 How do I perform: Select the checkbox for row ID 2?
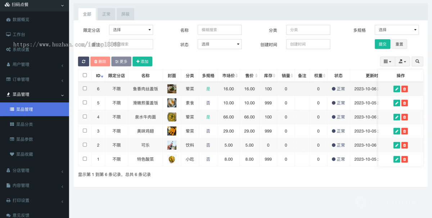pos(85,145)
